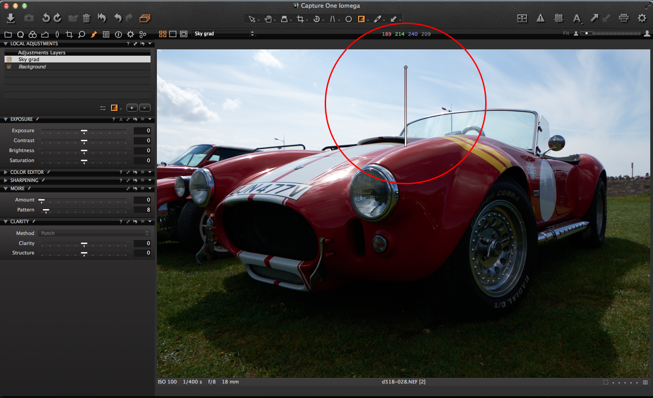
Task: Select the straighten/keystone tool
Action: pyautogui.click(x=334, y=19)
